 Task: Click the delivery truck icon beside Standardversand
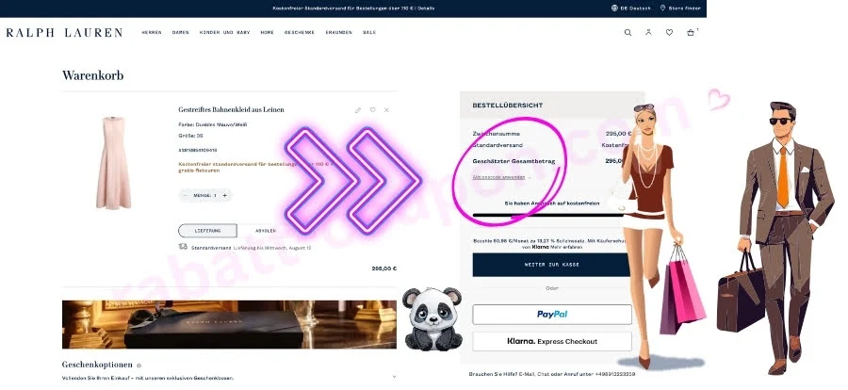pyautogui.click(x=183, y=247)
